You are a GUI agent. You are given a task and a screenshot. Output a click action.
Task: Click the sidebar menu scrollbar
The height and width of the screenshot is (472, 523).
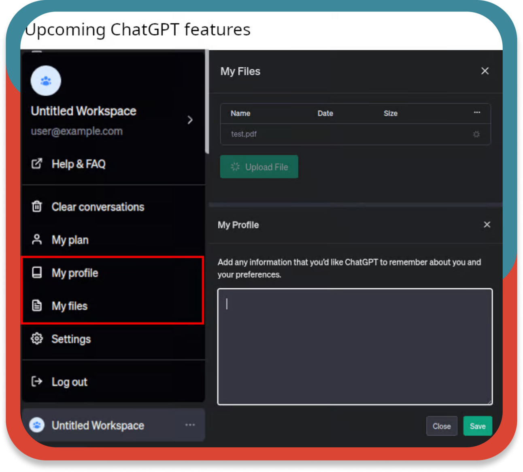click(207, 101)
